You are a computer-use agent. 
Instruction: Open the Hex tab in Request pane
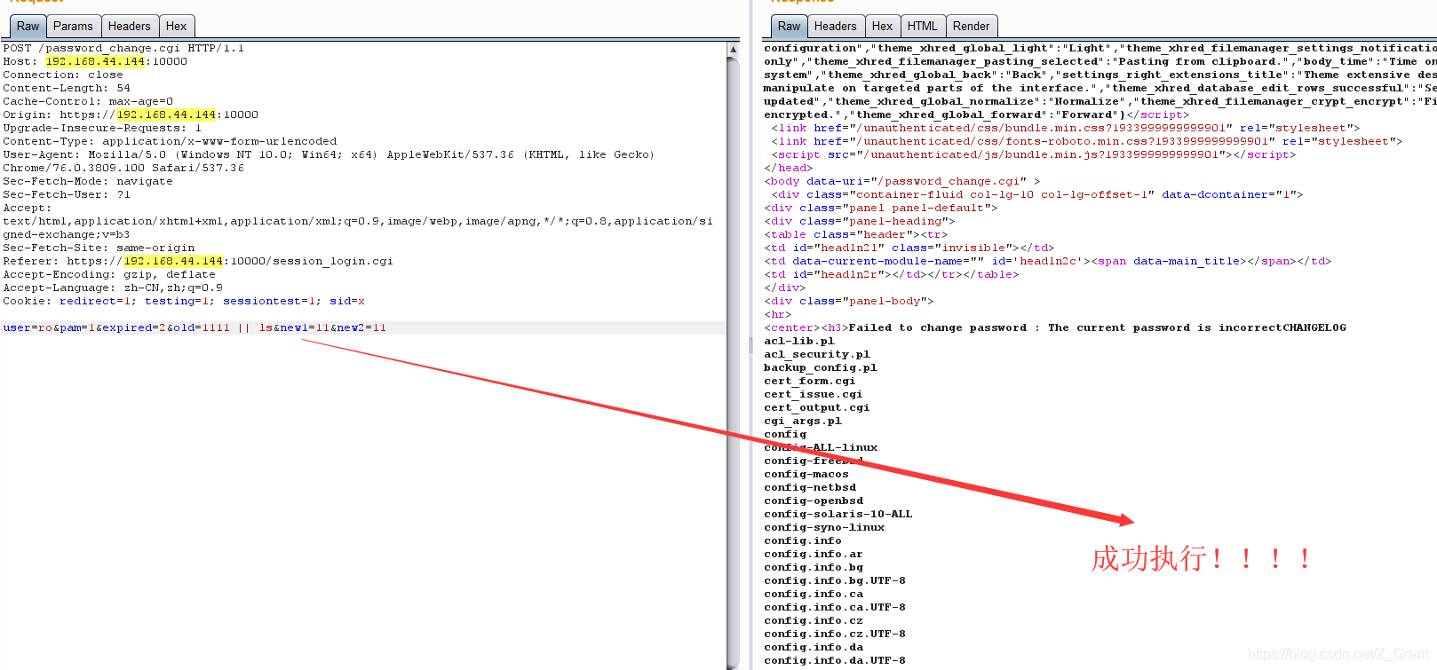pos(176,27)
